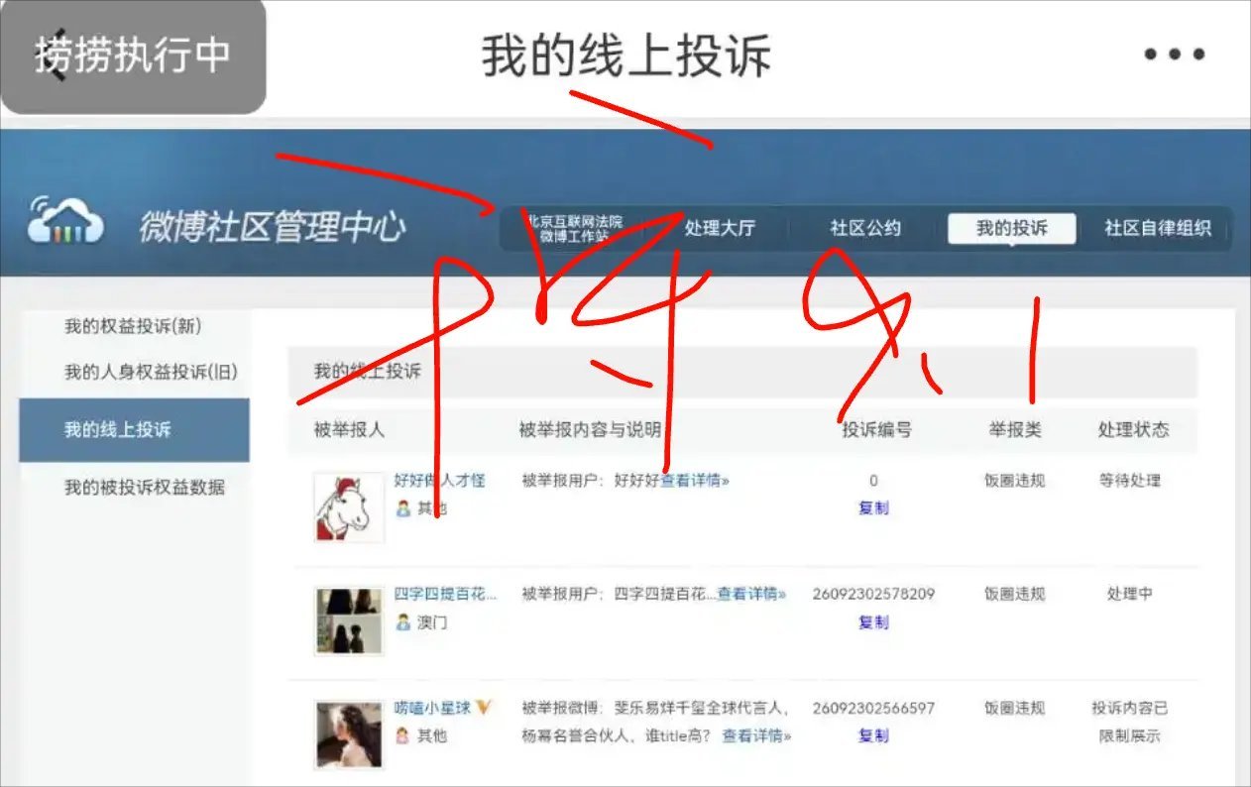Click the 捞捞执行中 overlay badge

(133, 56)
